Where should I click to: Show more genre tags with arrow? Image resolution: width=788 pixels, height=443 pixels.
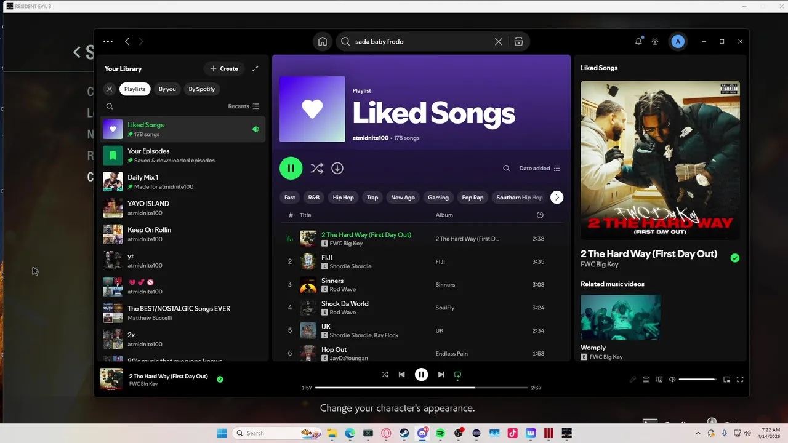557,198
